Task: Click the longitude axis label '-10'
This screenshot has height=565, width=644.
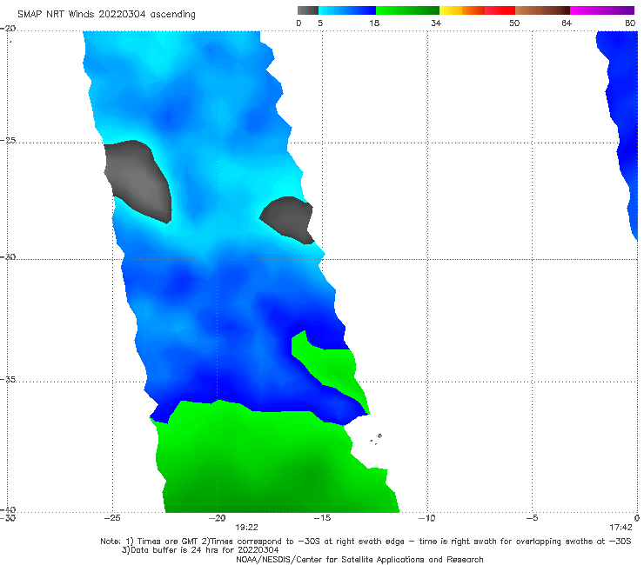Action: pos(426,518)
